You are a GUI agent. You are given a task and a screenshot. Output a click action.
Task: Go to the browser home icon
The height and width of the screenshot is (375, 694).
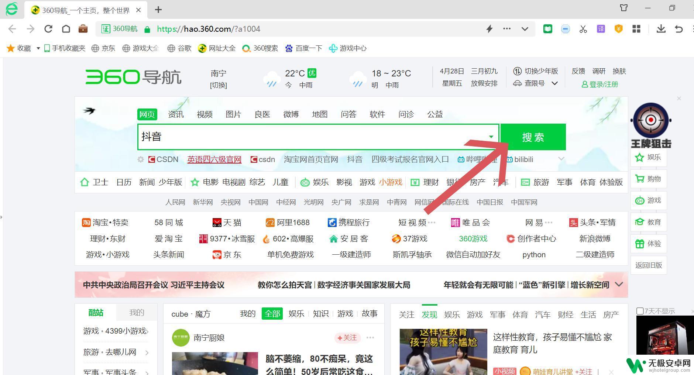pos(66,29)
